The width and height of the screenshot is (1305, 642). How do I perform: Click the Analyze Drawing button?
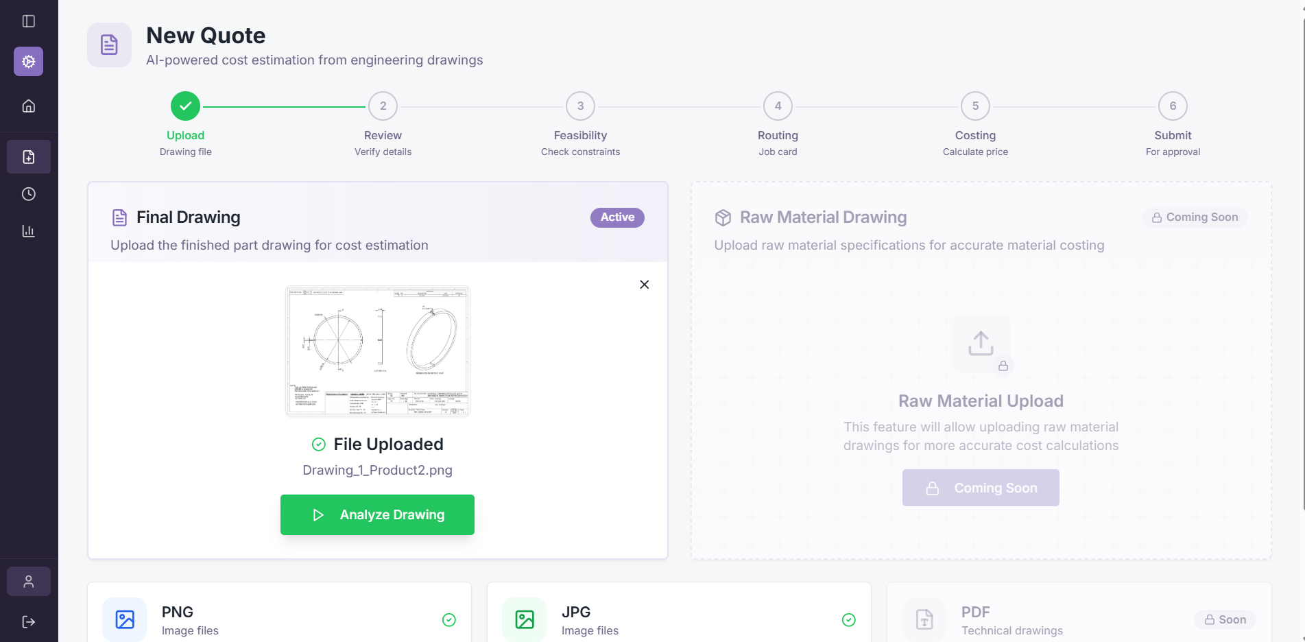click(x=377, y=514)
